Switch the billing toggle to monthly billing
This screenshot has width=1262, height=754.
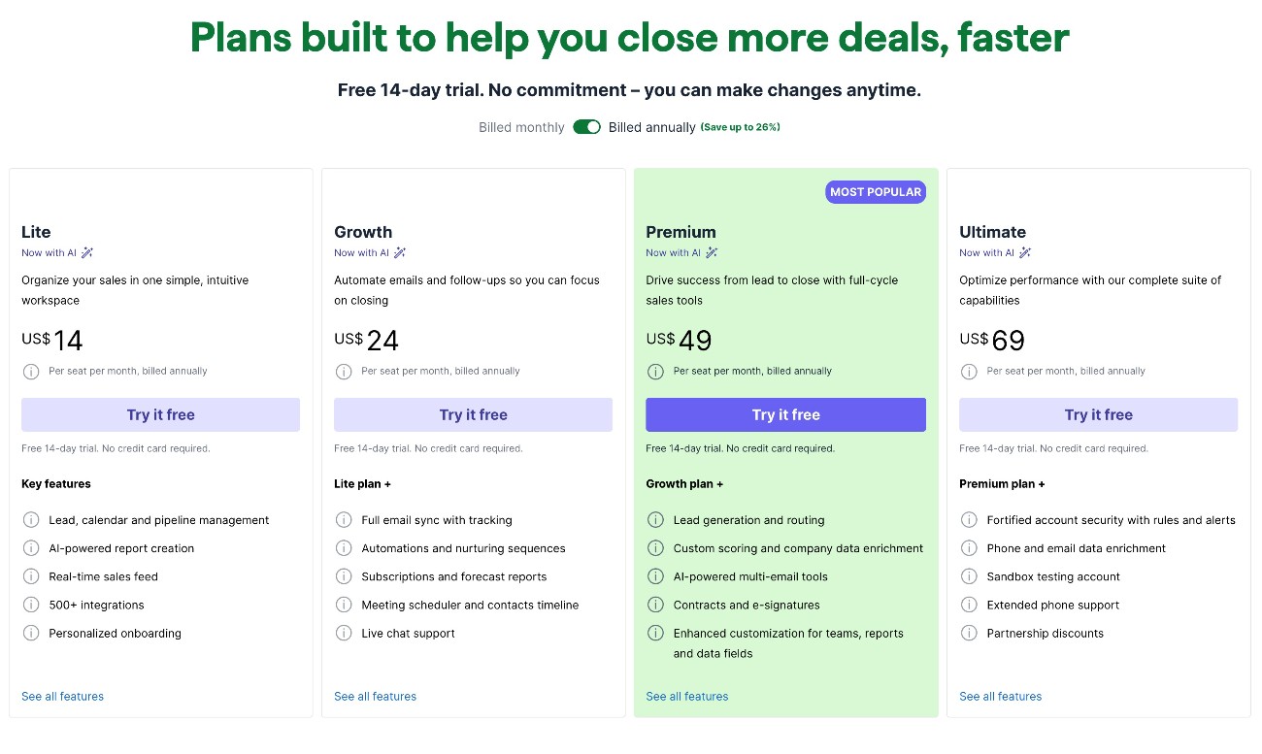click(586, 127)
